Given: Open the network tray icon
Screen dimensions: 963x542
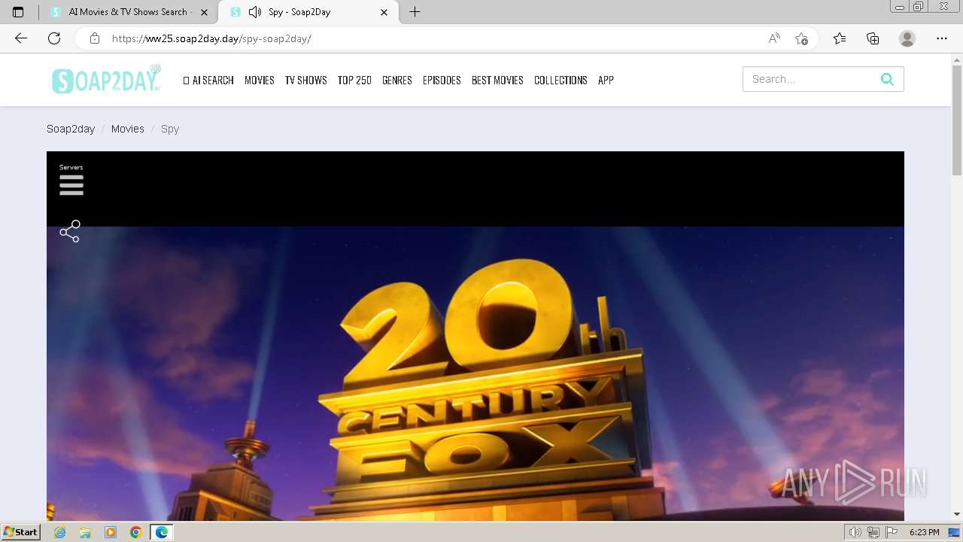Looking at the screenshot, I should tap(873, 532).
